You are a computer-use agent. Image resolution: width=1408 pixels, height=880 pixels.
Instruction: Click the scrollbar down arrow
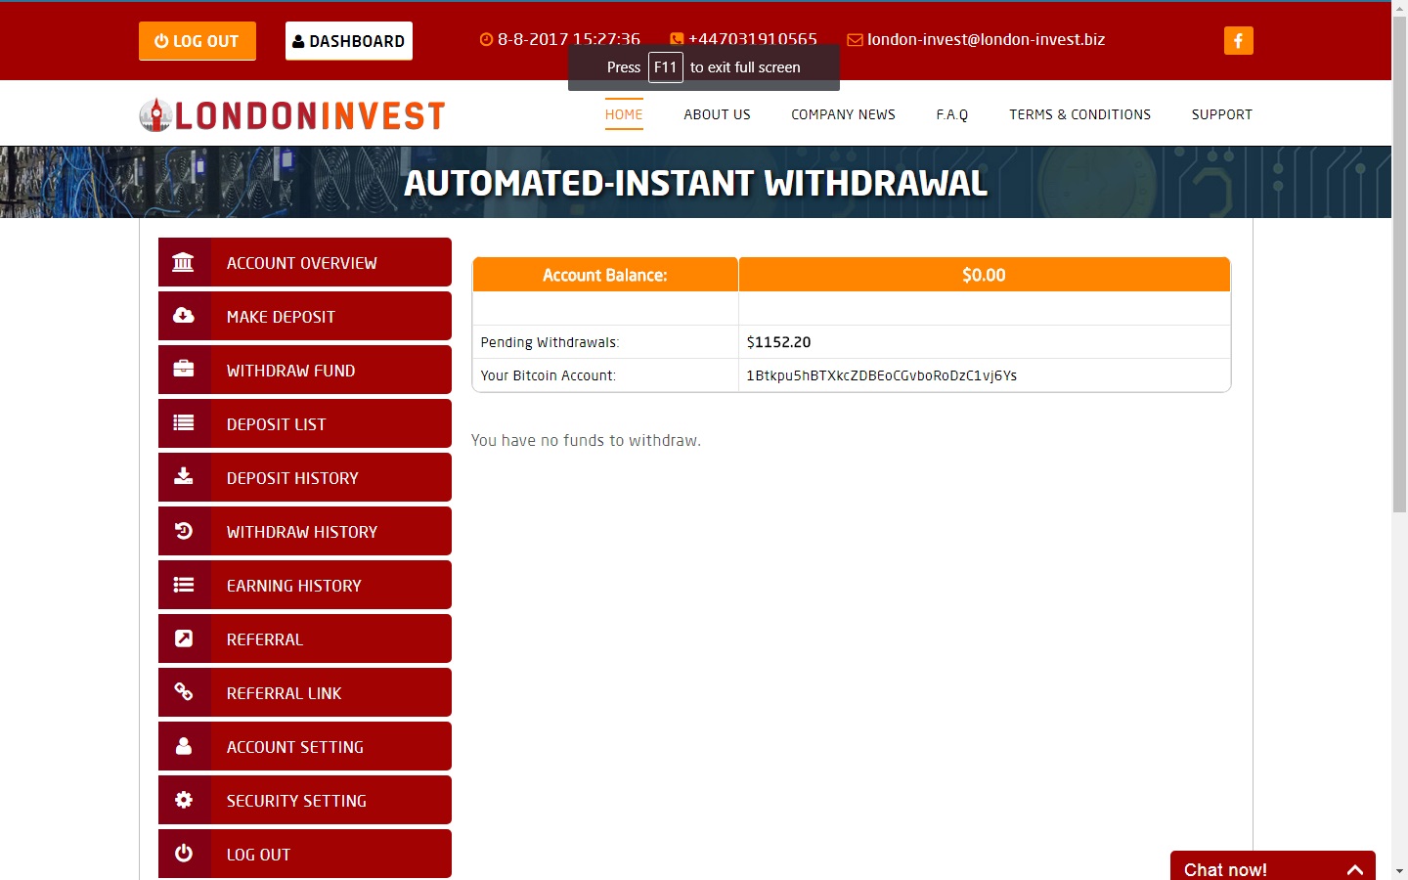(x=1399, y=871)
